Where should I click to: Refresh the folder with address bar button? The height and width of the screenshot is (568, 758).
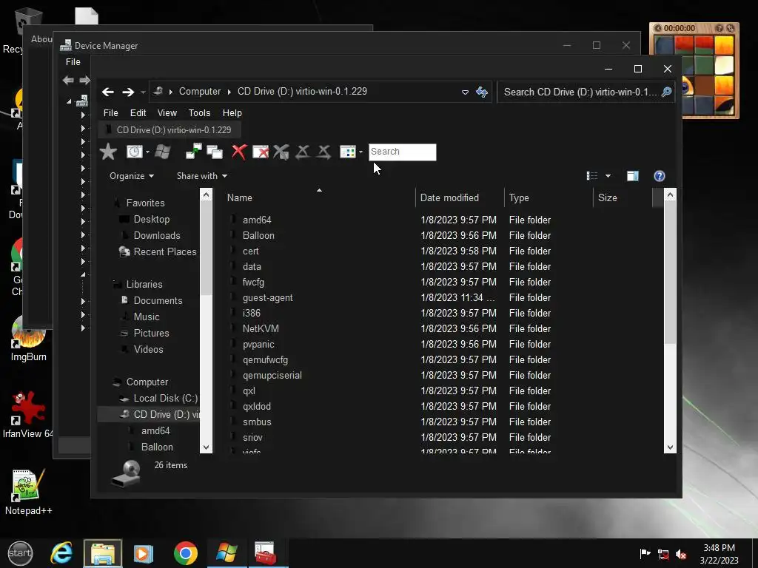click(482, 92)
